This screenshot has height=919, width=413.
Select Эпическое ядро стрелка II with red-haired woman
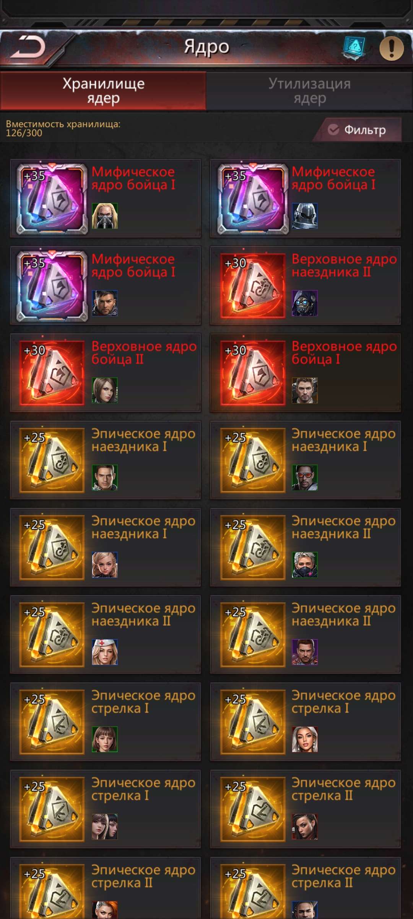click(106, 888)
